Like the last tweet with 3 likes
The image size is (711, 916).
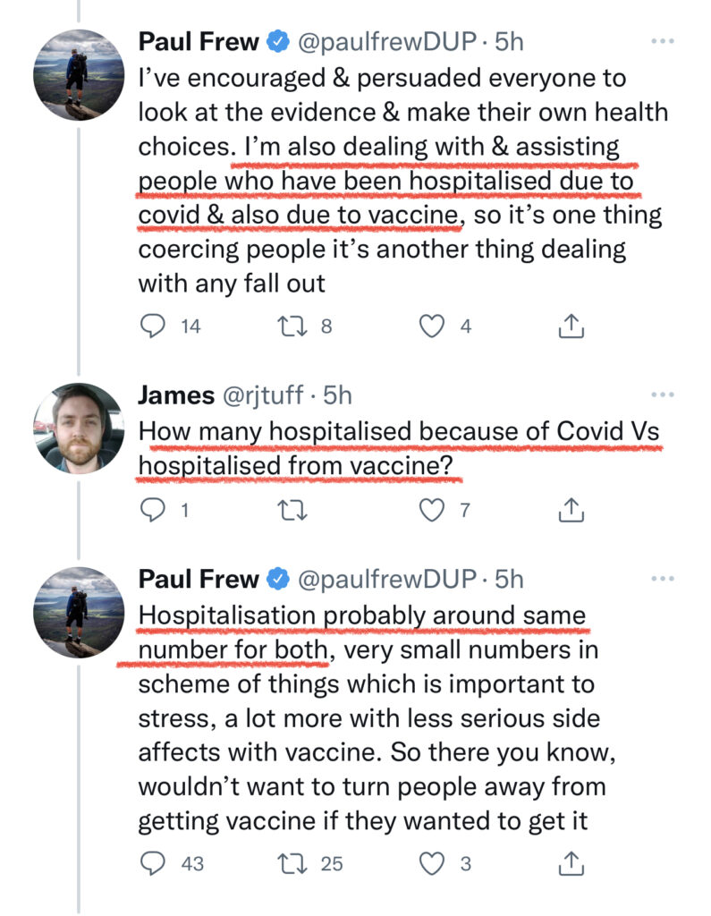coord(432,863)
